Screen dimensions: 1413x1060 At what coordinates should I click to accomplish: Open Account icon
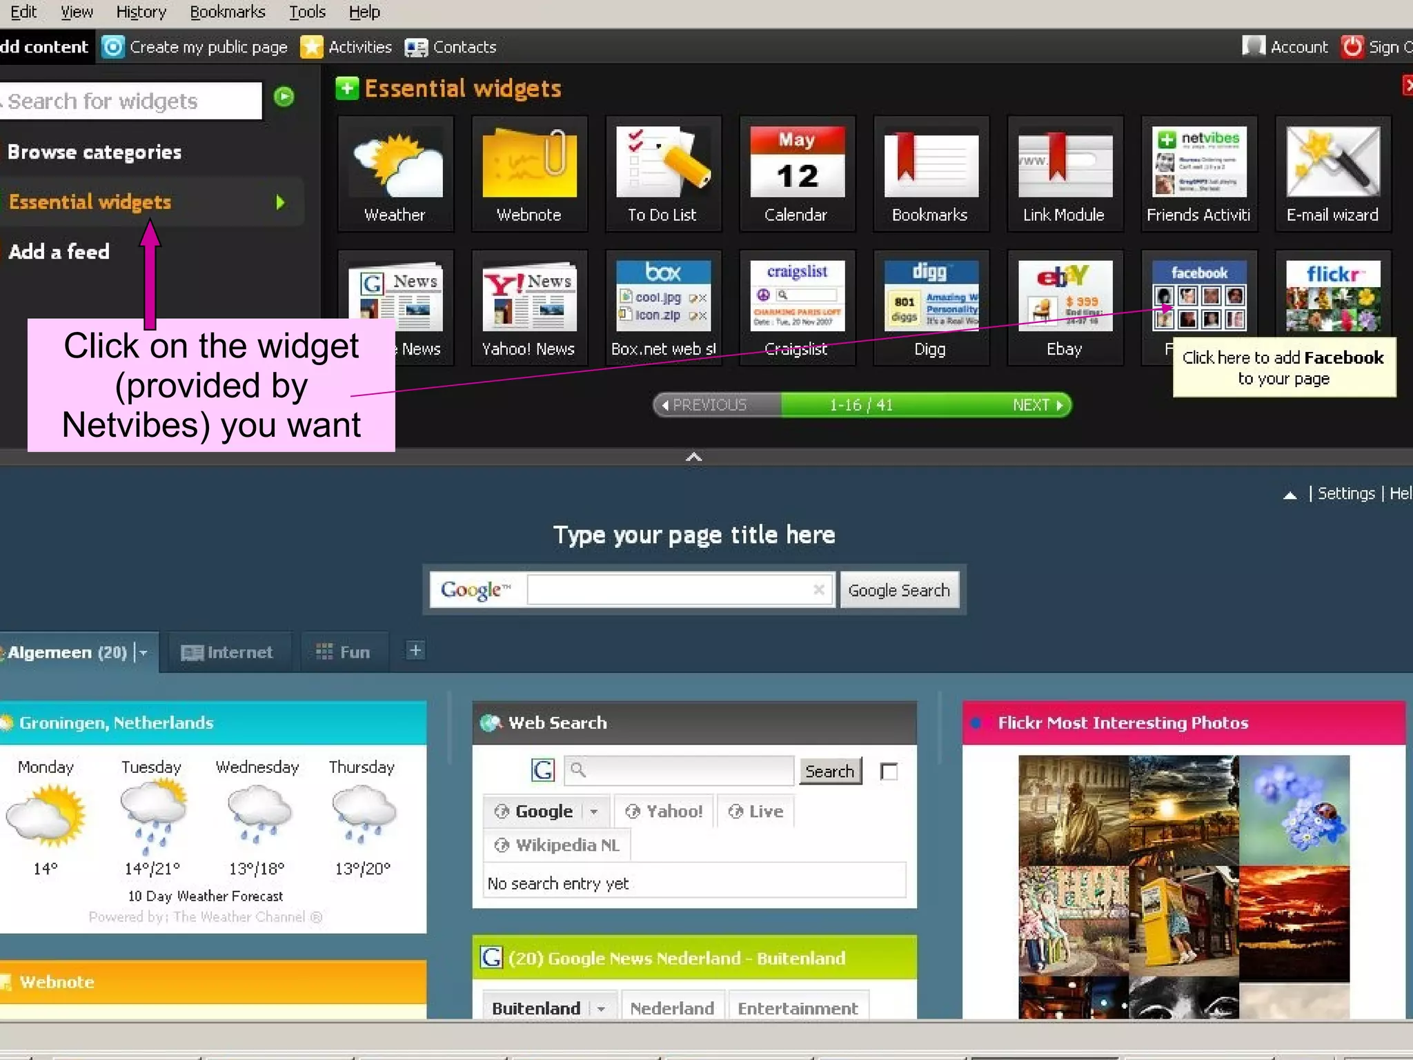(x=1253, y=47)
